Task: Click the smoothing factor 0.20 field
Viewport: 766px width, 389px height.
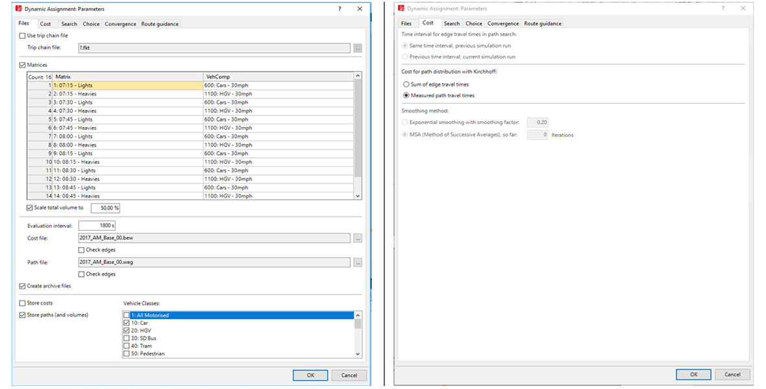Action: pyautogui.click(x=537, y=123)
